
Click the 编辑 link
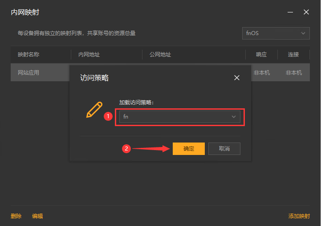[37, 216]
